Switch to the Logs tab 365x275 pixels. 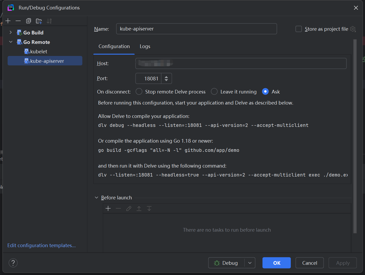(x=145, y=46)
